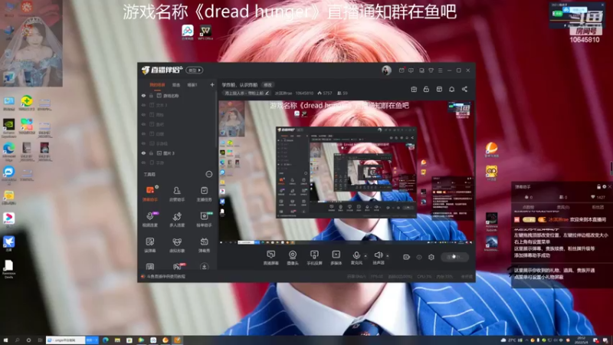Viewport: 613px width, 345px height.
Task: Click the start live button
Action: pyautogui.click(x=454, y=257)
